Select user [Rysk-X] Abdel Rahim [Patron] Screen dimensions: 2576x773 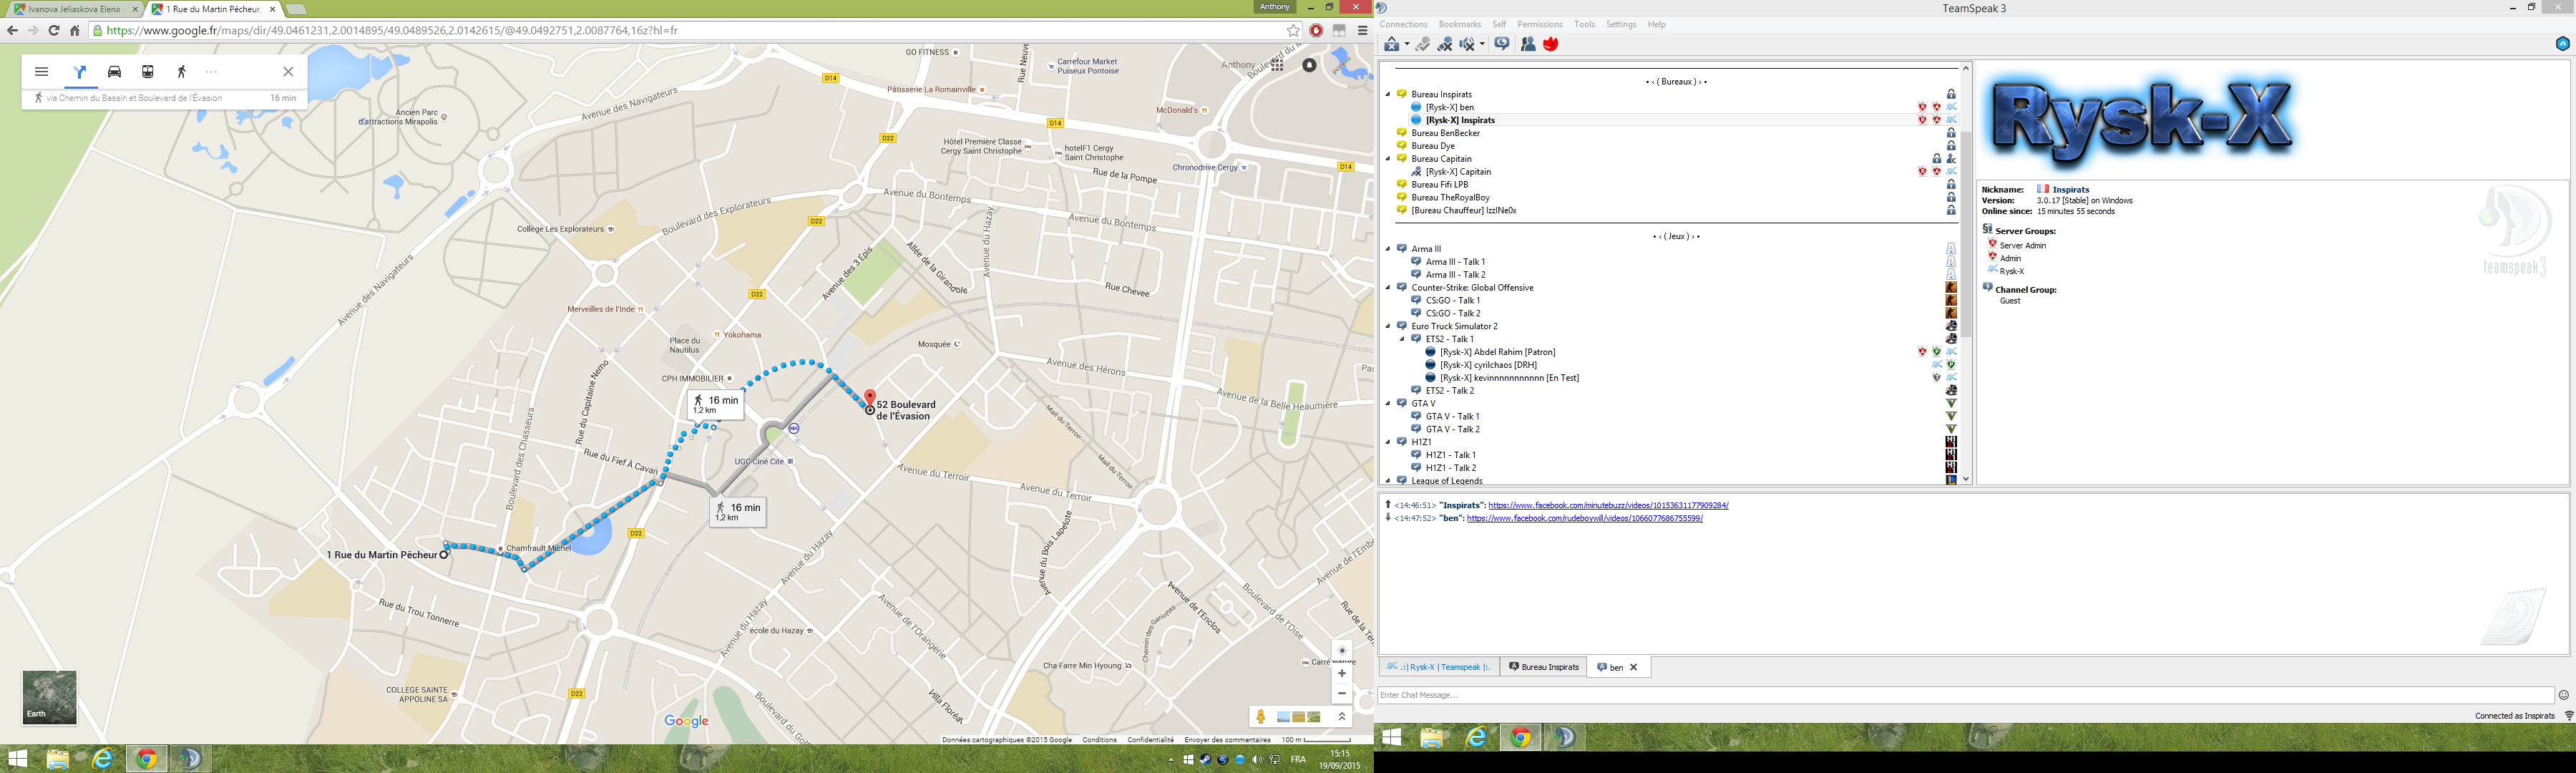1497,352
